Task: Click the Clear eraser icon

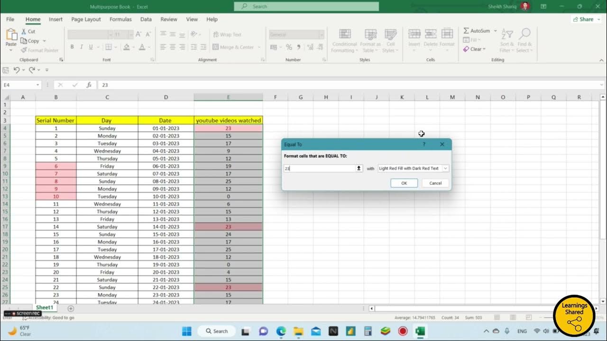Action: tap(466, 49)
